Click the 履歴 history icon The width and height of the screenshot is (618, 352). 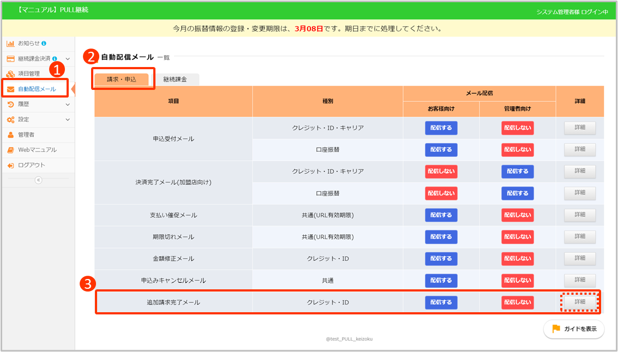(11, 104)
